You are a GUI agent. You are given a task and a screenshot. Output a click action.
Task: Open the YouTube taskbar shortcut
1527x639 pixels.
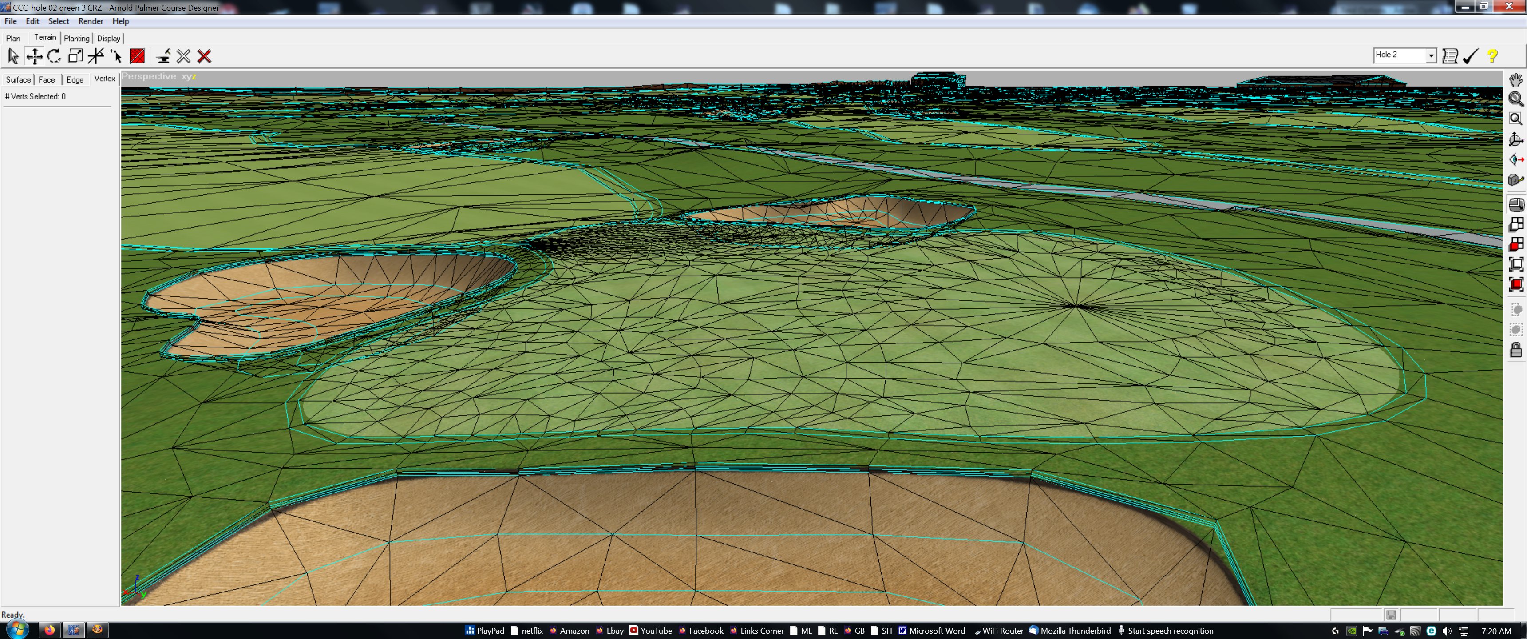pyautogui.click(x=650, y=631)
